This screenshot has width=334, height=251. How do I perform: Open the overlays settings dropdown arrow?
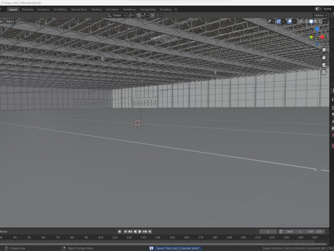[x=294, y=22]
